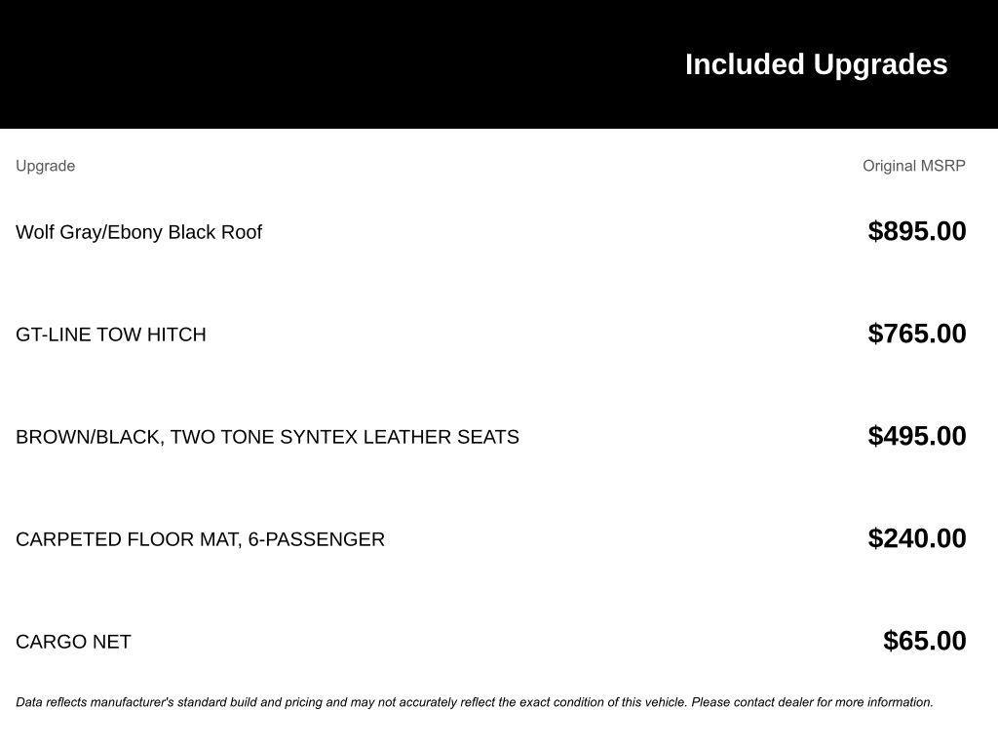Select the CARGO NET upgrade

pyautogui.click(x=73, y=642)
